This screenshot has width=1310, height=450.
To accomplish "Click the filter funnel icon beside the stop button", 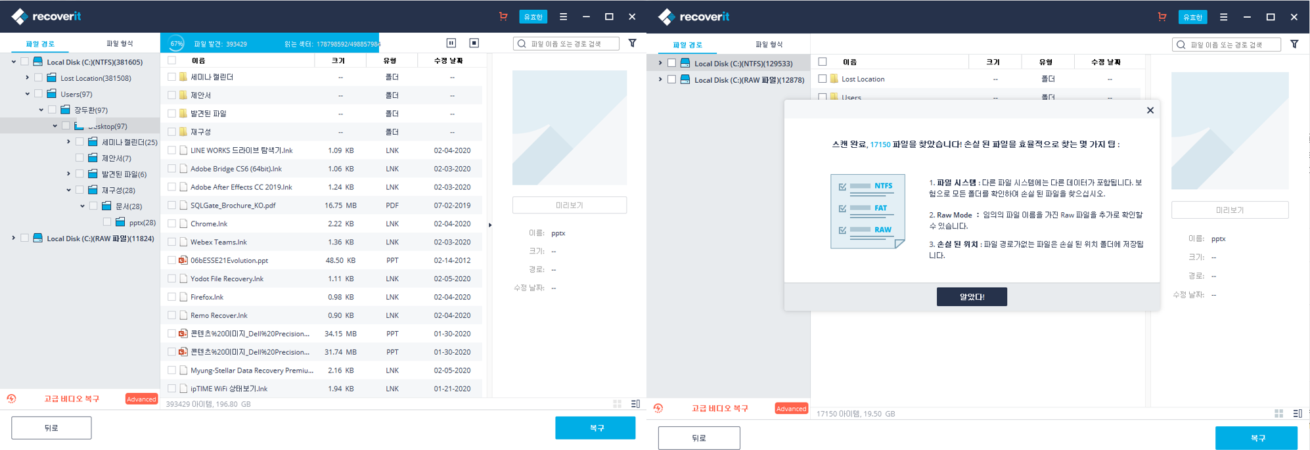I will 632,43.
